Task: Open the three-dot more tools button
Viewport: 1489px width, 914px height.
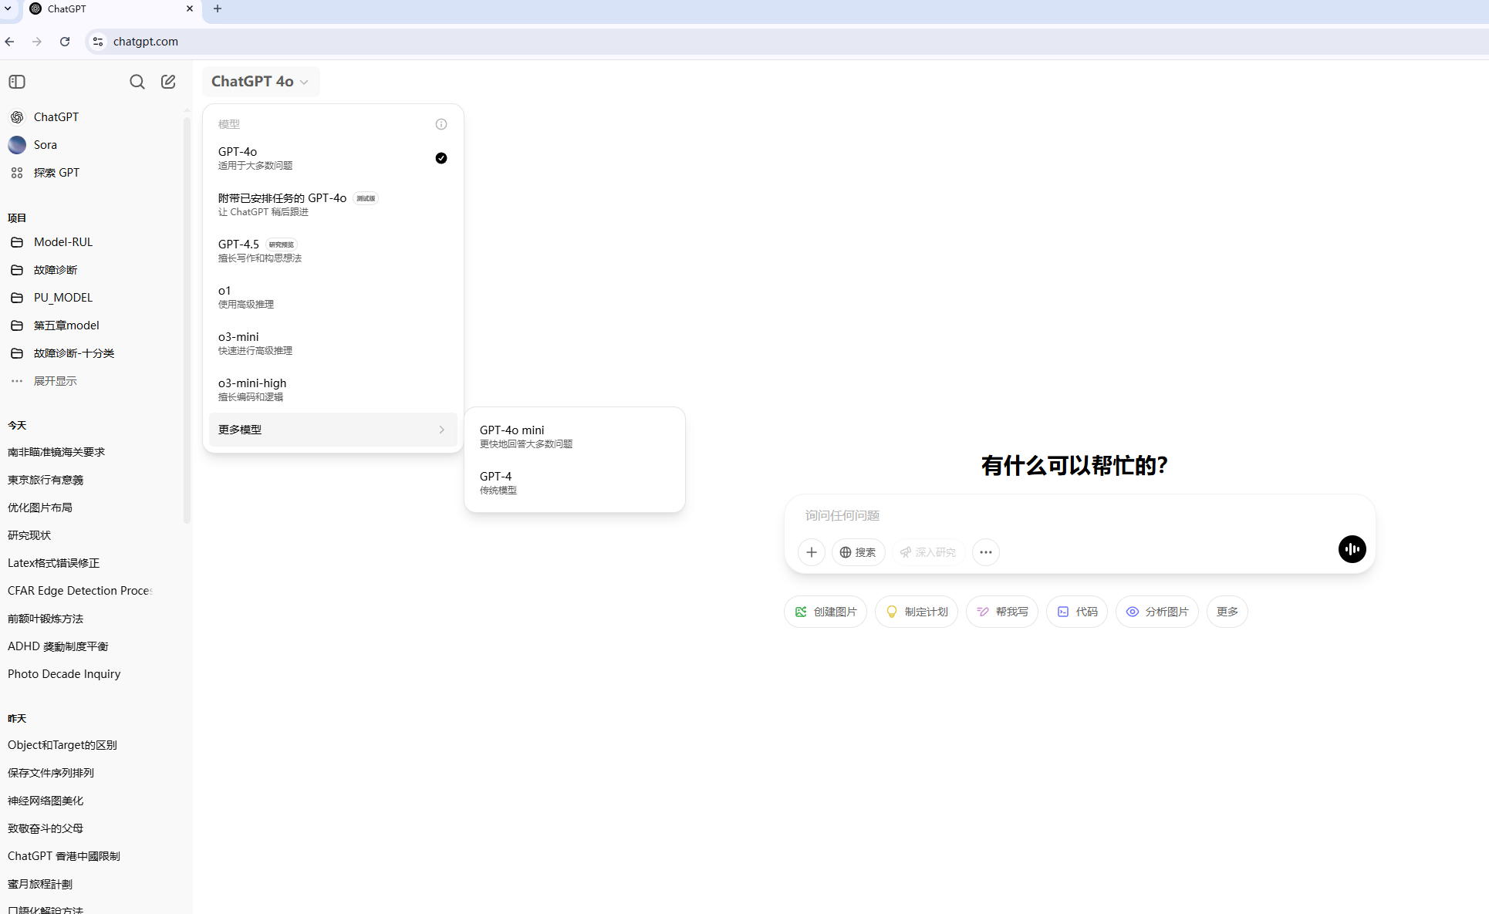Action: click(986, 552)
